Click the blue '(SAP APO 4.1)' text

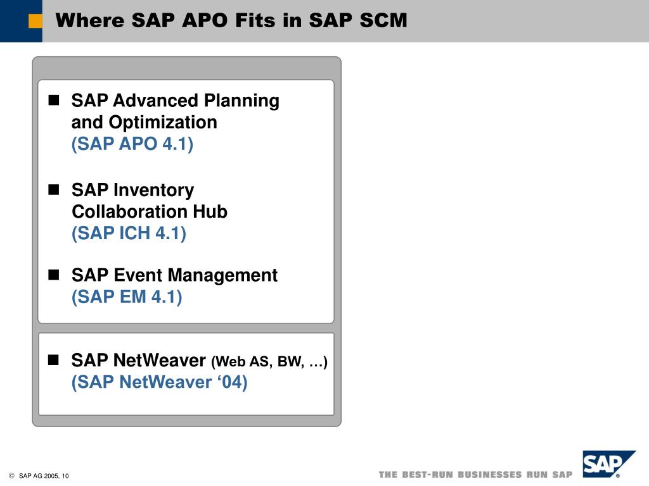tap(132, 144)
